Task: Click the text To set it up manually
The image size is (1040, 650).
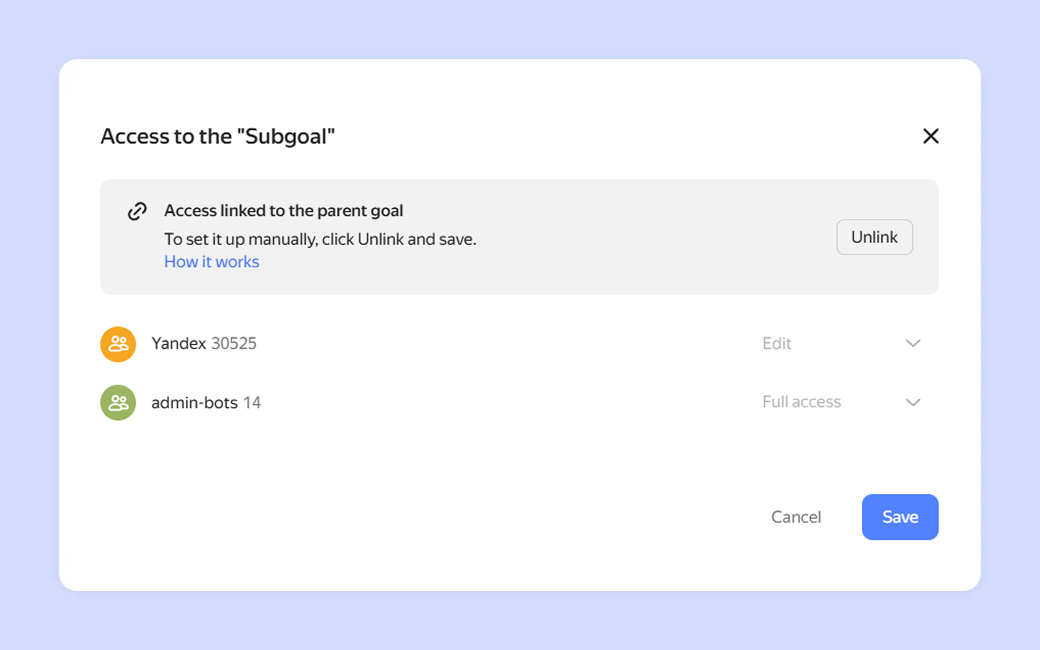Action: pyautogui.click(x=320, y=239)
